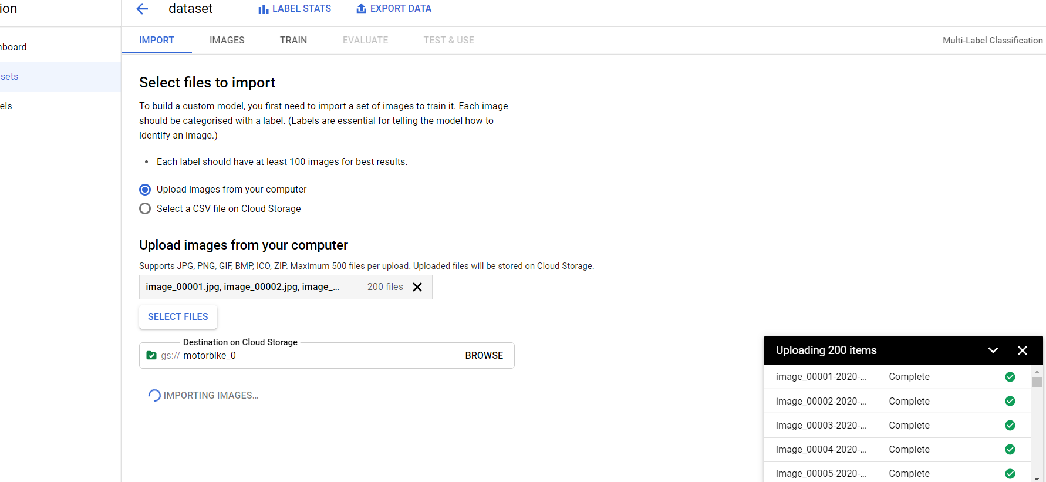Clear the selected 200 files with X

pyautogui.click(x=417, y=287)
